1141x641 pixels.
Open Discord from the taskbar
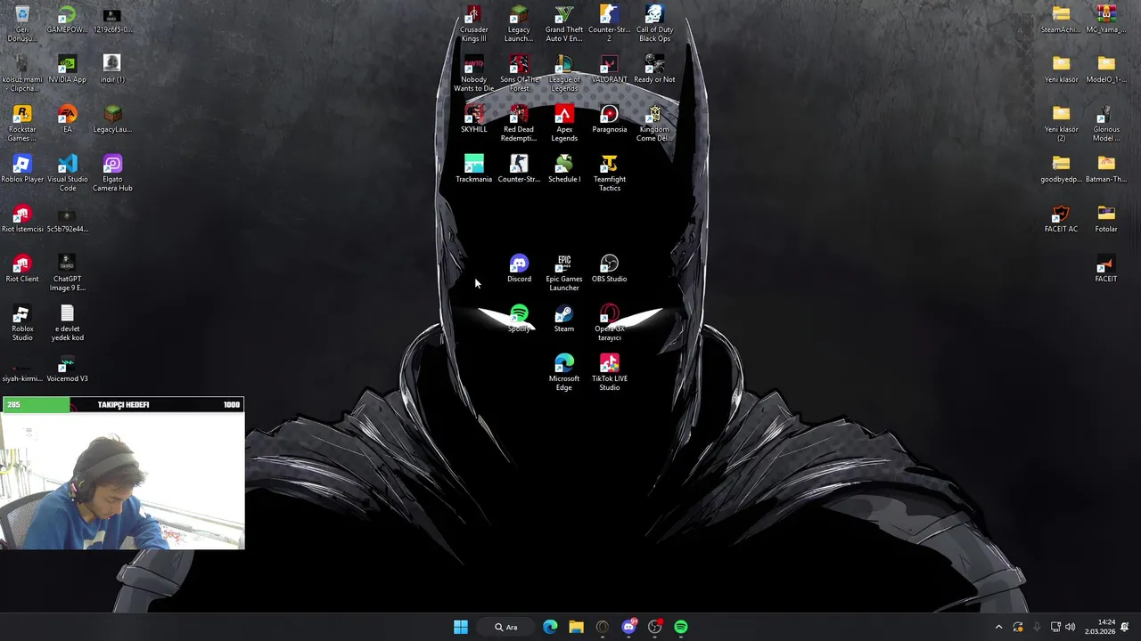(628, 627)
